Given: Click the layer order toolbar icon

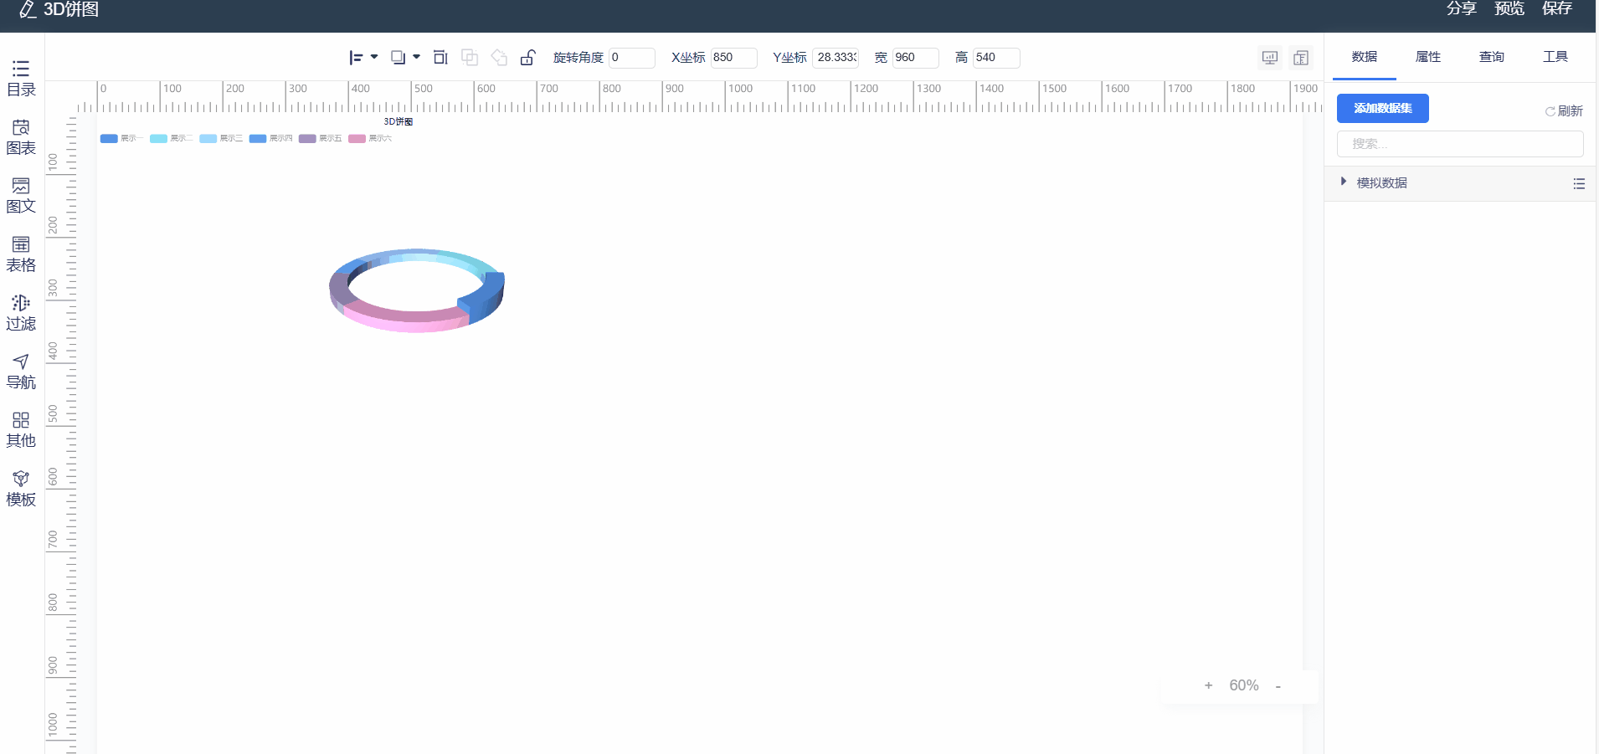Looking at the screenshot, I should 398,58.
